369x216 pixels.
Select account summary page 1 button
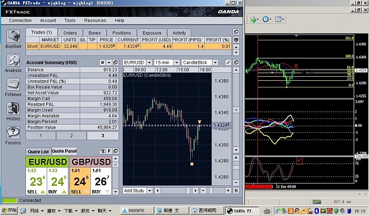coord(41,136)
